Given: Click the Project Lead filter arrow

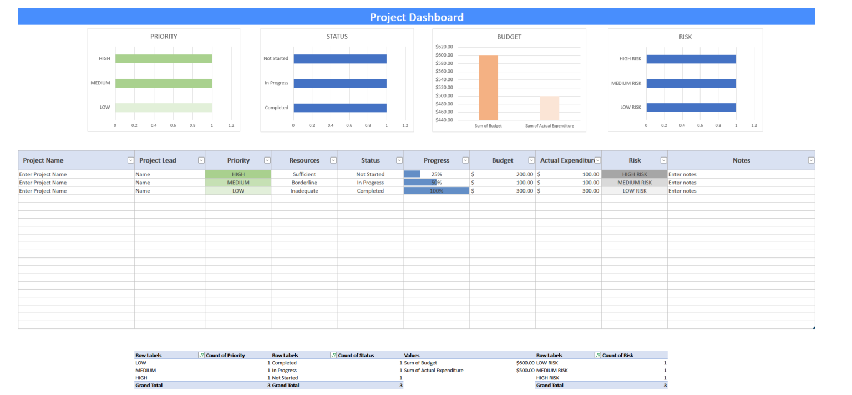Looking at the screenshot, I should point(201,160).
